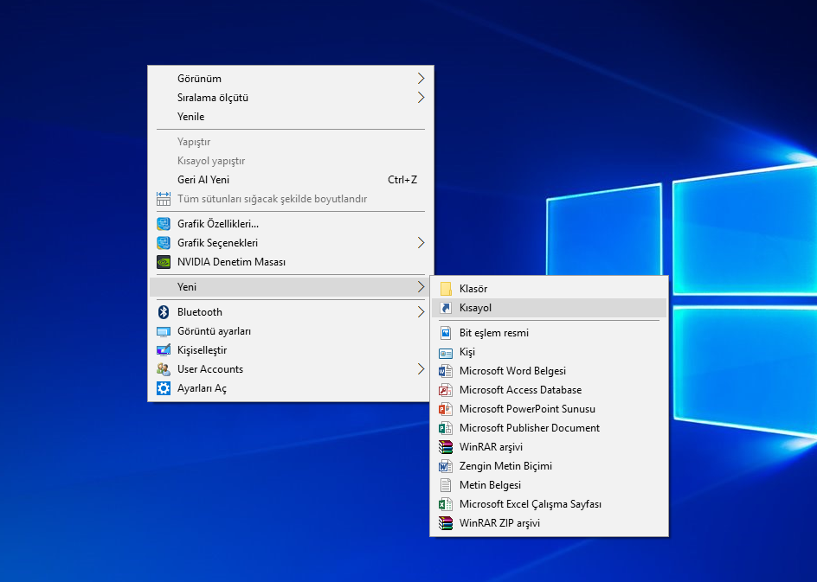Screen dimensions: 817x582
Task: Click the PowerPoint Sunusu icon
Action: 446,409
